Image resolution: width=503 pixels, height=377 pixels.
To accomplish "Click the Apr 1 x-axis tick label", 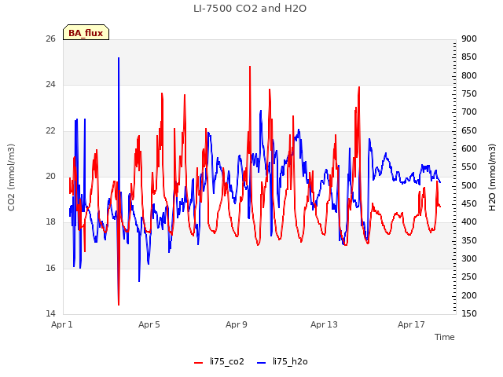I will point(62,324).
